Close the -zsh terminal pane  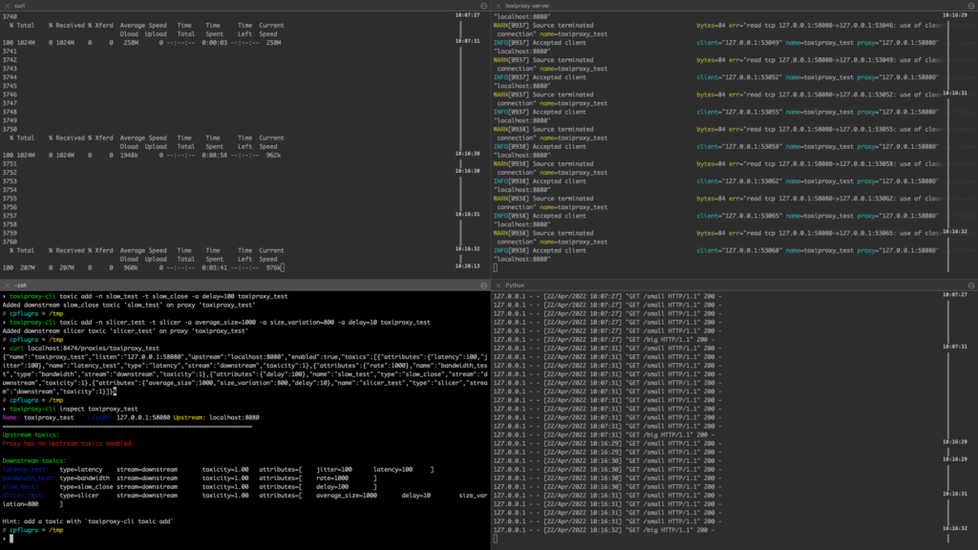(x=7, y=285)
